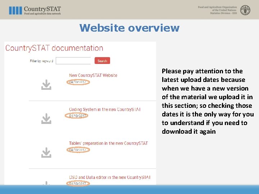Image resolution: width=259 pixels, height=194 pixels.
Task: Click the CountrySTAT documentation heading
Action: tap(54, 48)
